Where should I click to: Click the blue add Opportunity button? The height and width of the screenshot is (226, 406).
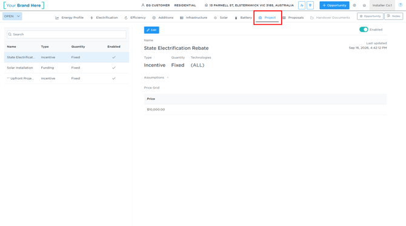point(334,5)
